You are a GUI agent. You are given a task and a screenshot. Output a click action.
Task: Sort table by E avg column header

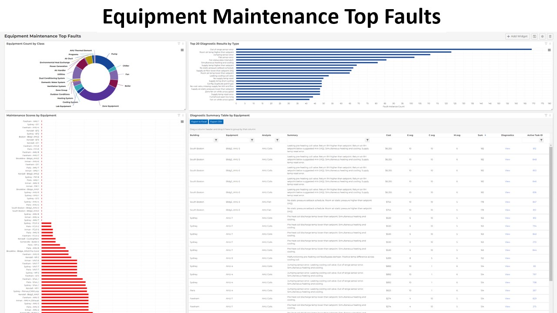(x=410, y=135)
